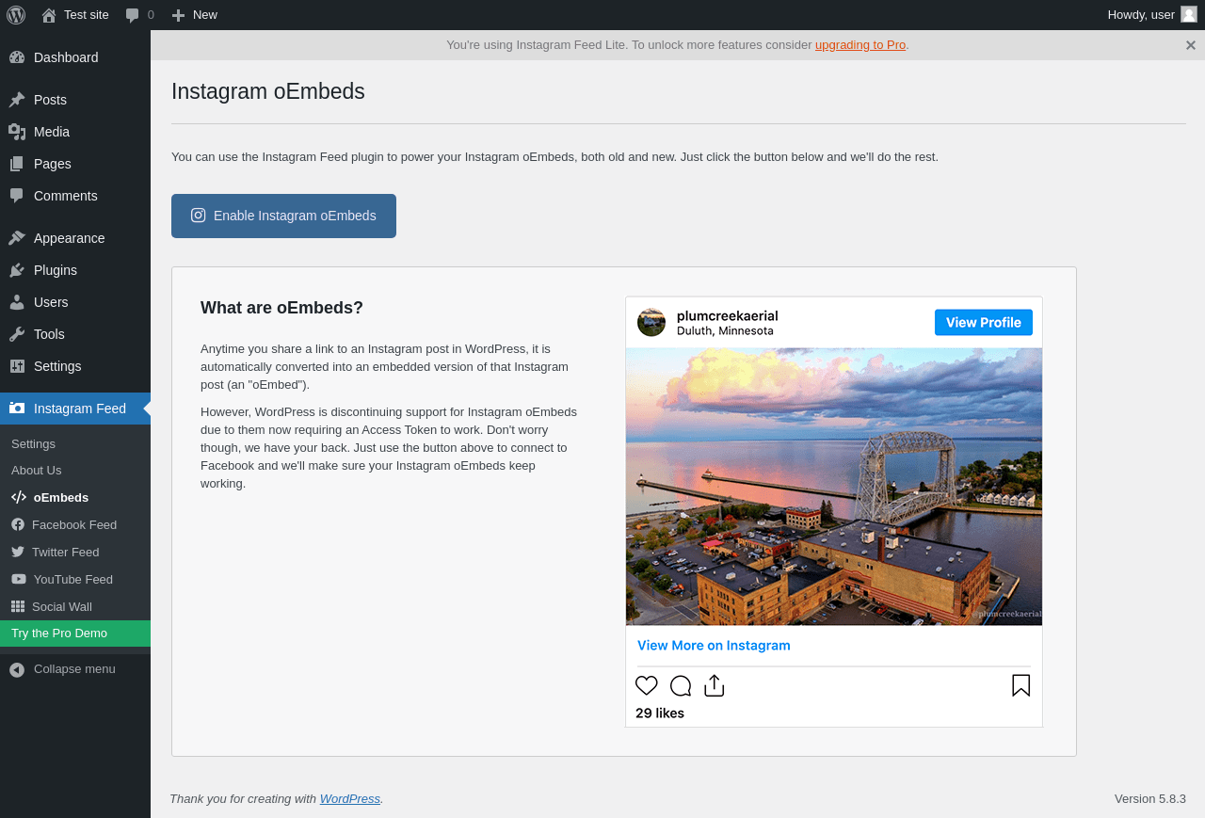Go to Posts in the sidebar
The width and height of the screenshot is (1205, 818).
tap(75, 100)
